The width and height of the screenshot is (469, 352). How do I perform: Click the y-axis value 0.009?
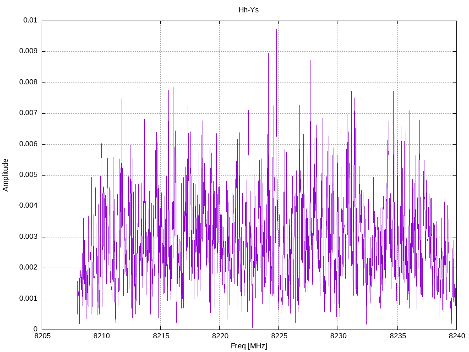tap(28, 51)
